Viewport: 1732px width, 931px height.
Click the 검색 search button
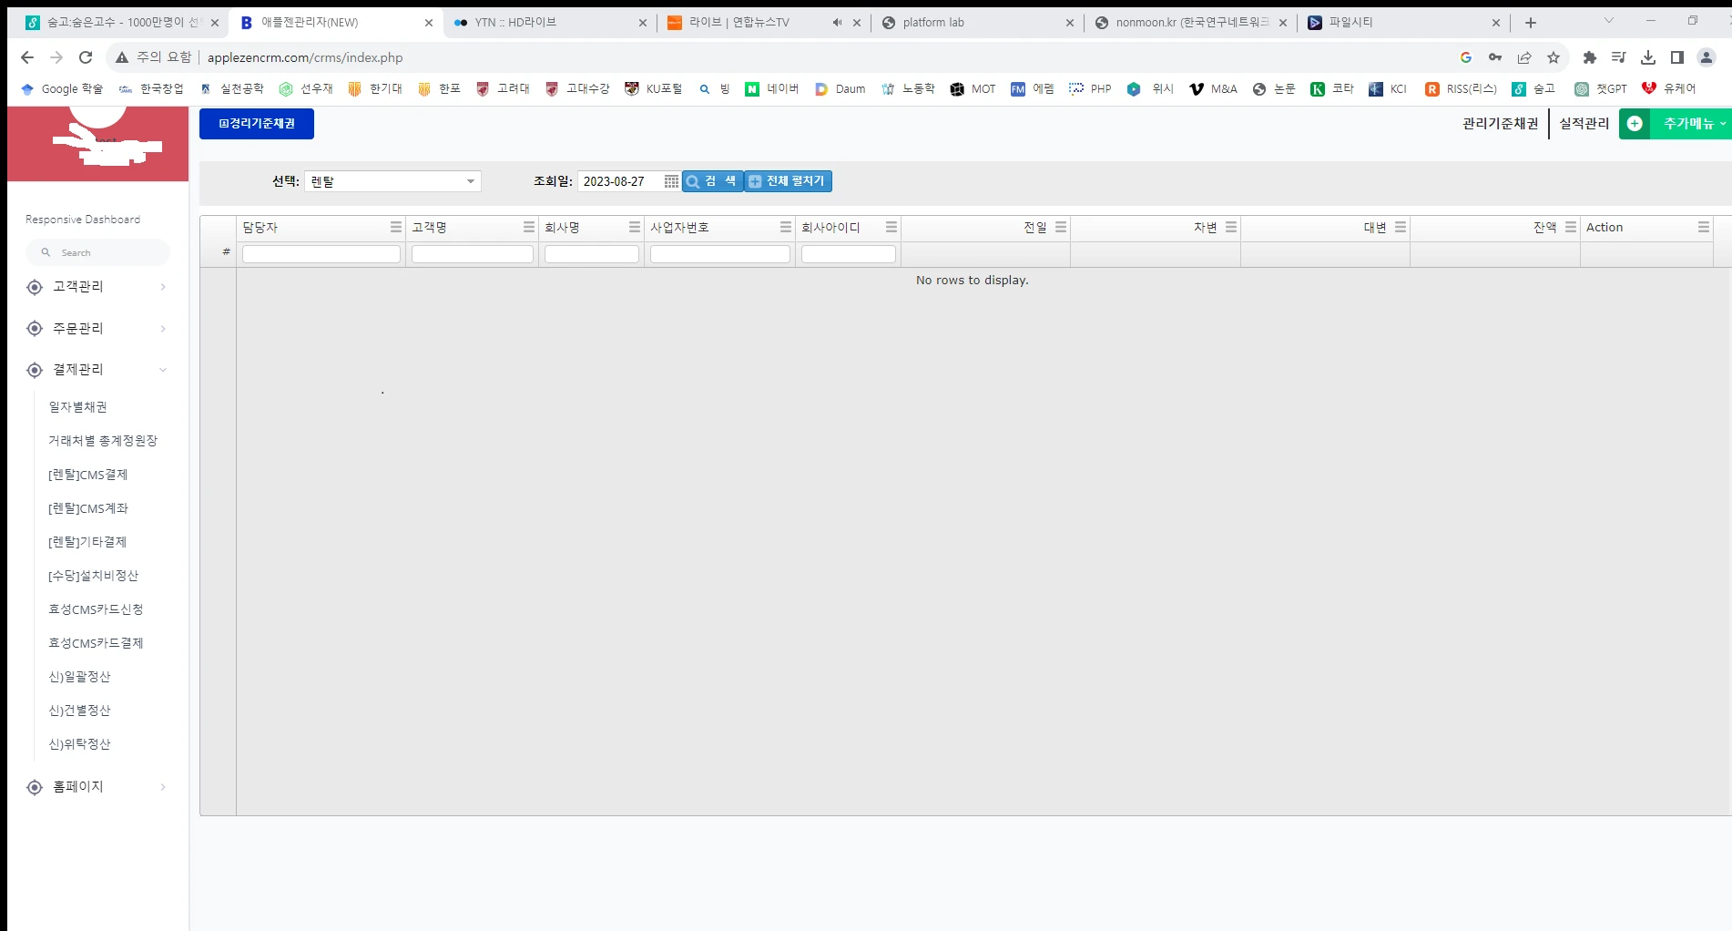[712, 181]
